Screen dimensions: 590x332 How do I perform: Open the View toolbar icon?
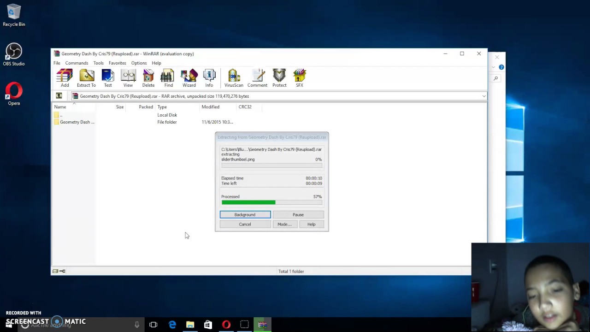(x=128, y=78)
